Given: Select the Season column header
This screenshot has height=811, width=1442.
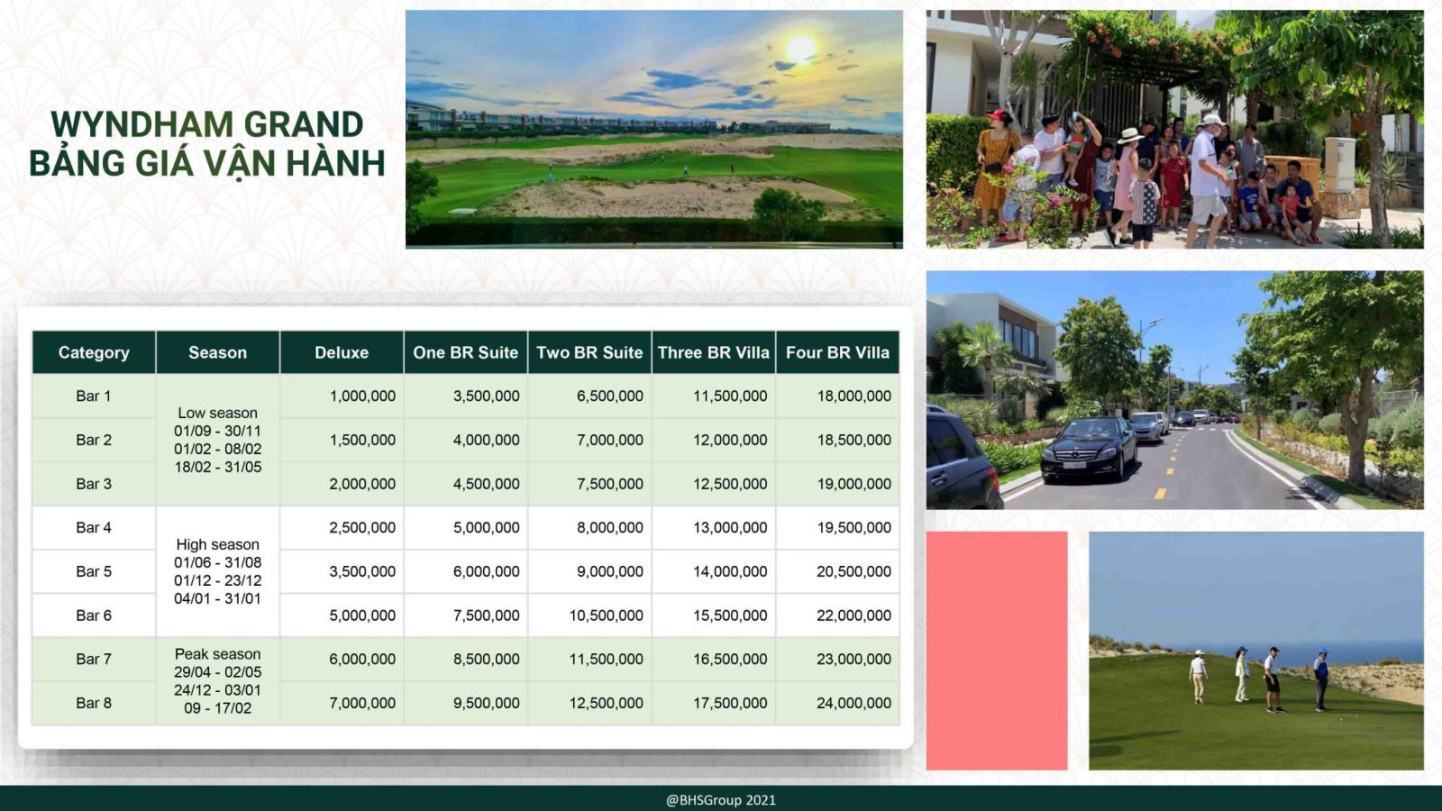Looking at the screenshot, I should pyautogui.click(x=217, y=352).
